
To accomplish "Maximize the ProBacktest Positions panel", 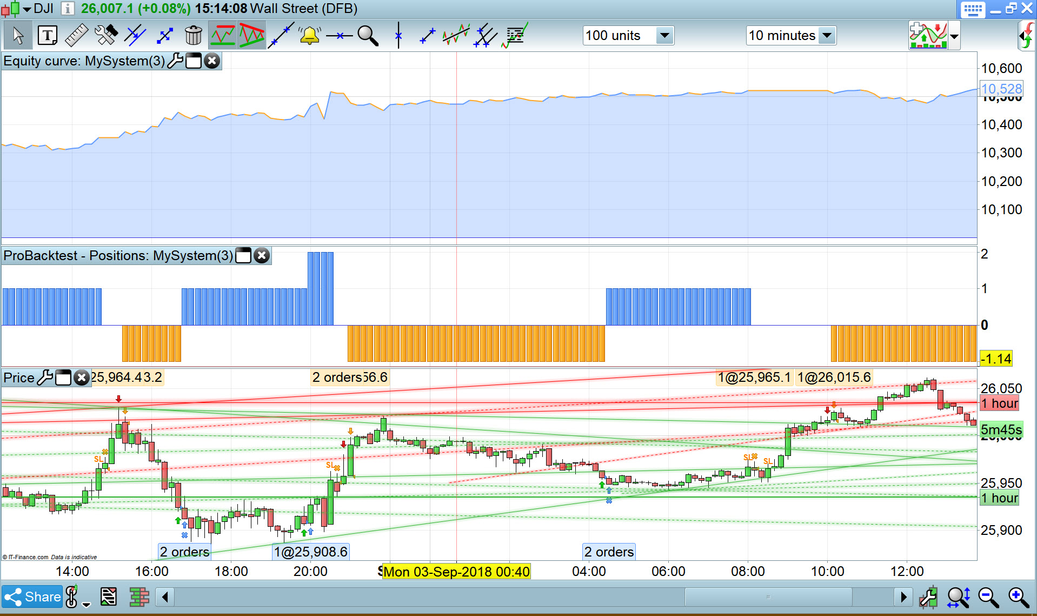I will point(243,255).
